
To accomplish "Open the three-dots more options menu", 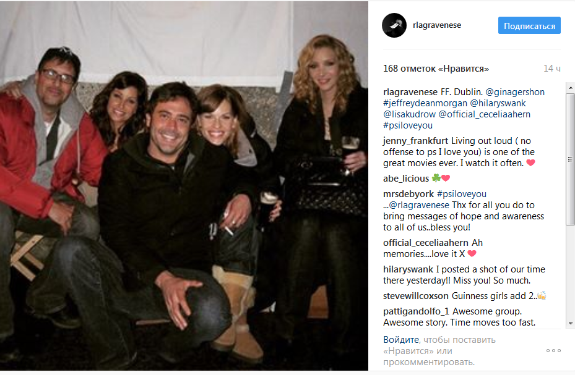I will (553, 350).
